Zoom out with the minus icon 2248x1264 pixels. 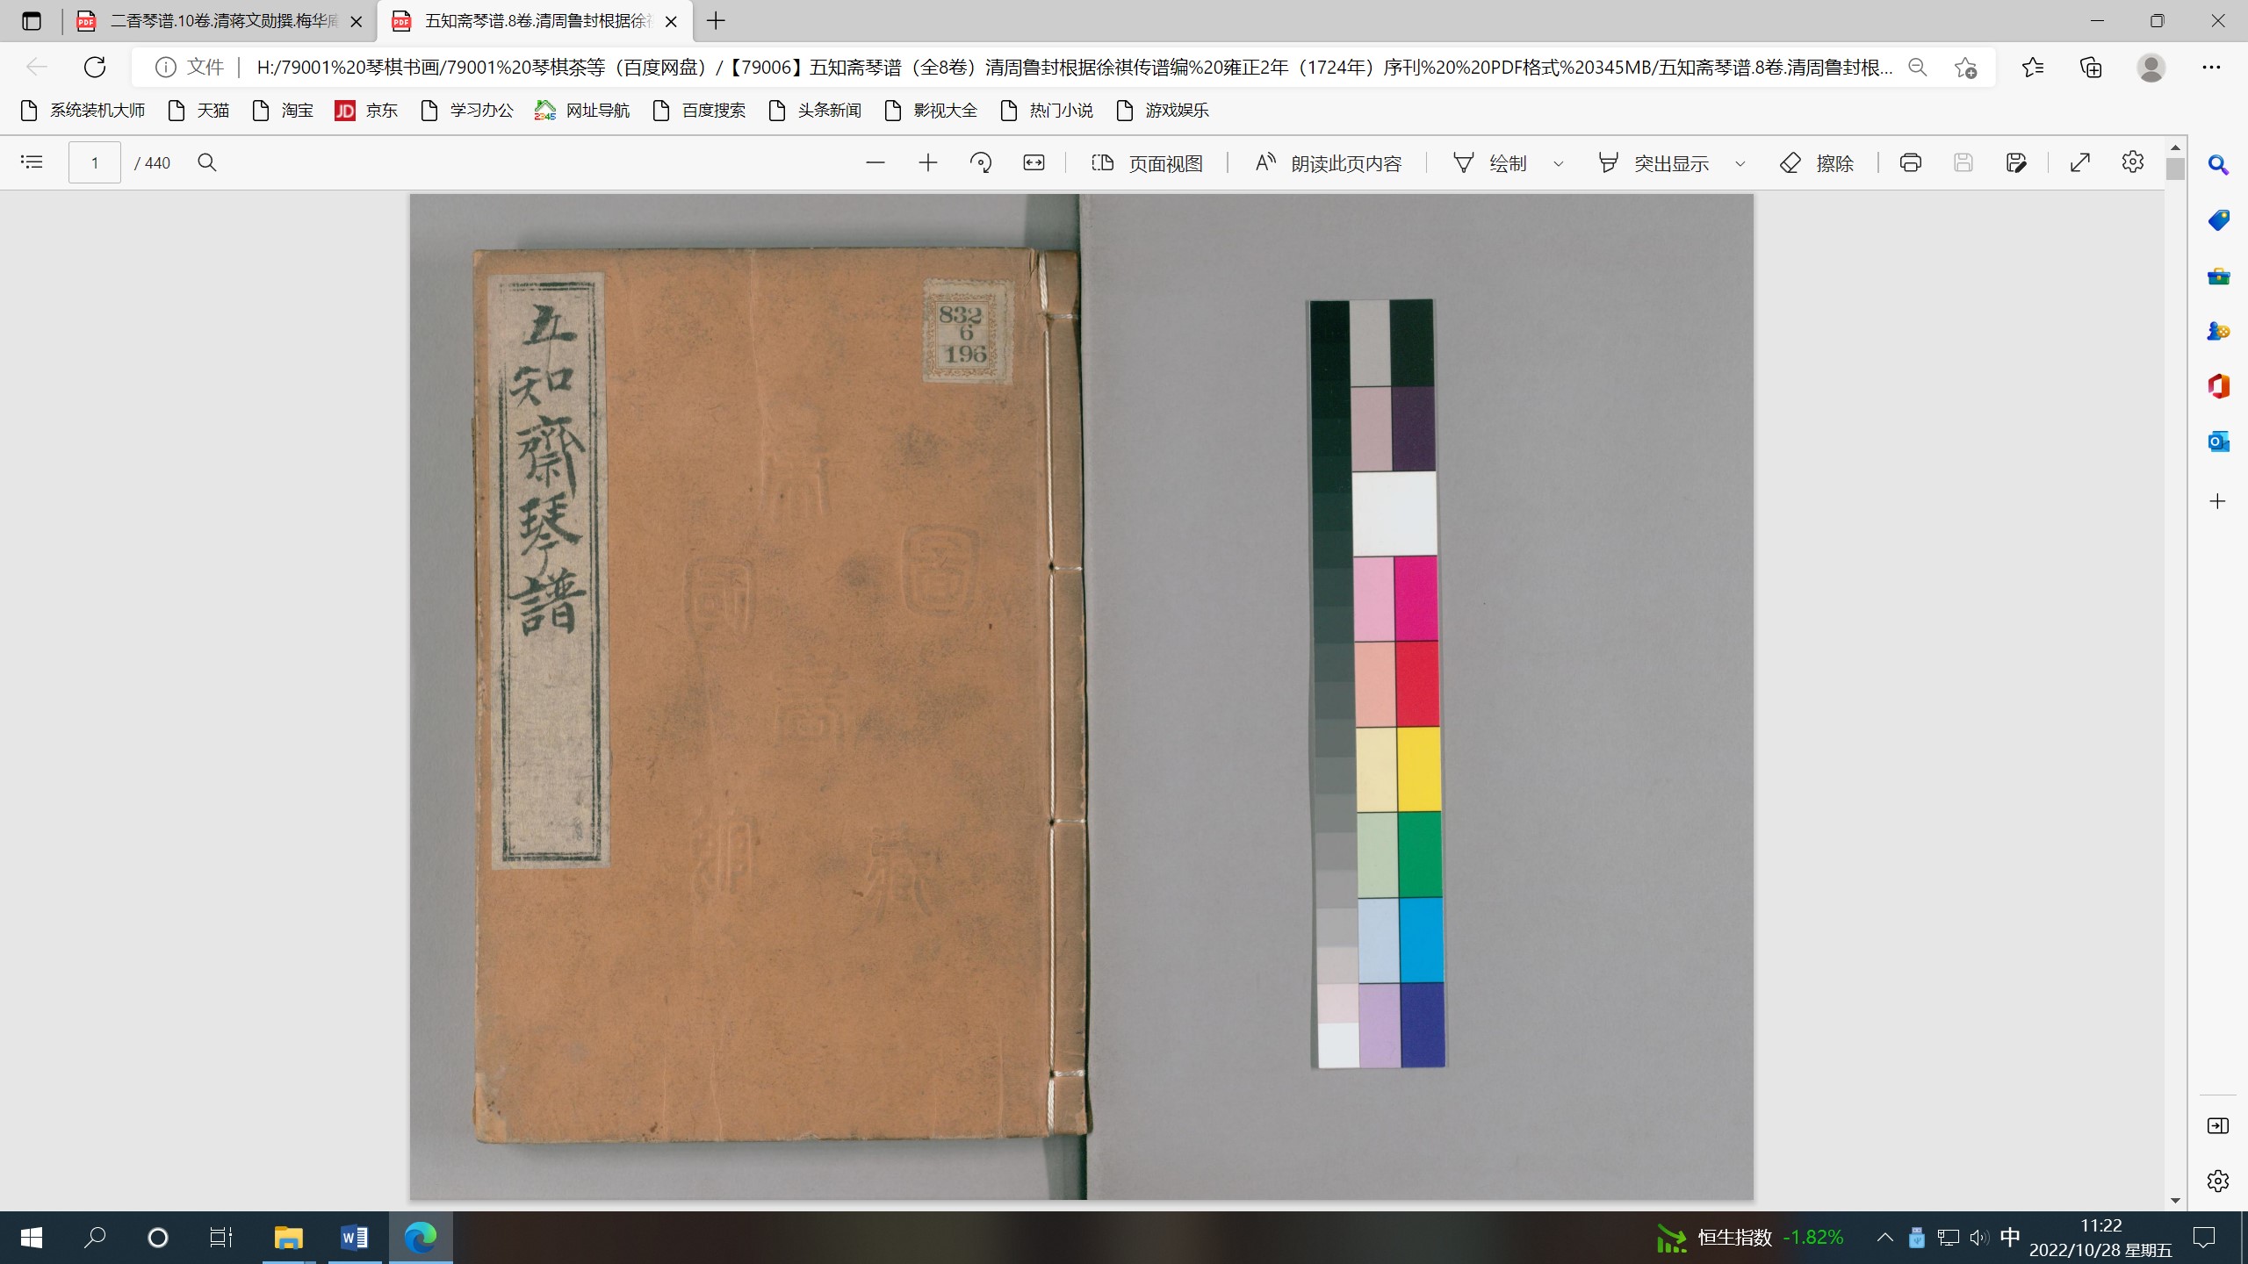click(875, 162)
